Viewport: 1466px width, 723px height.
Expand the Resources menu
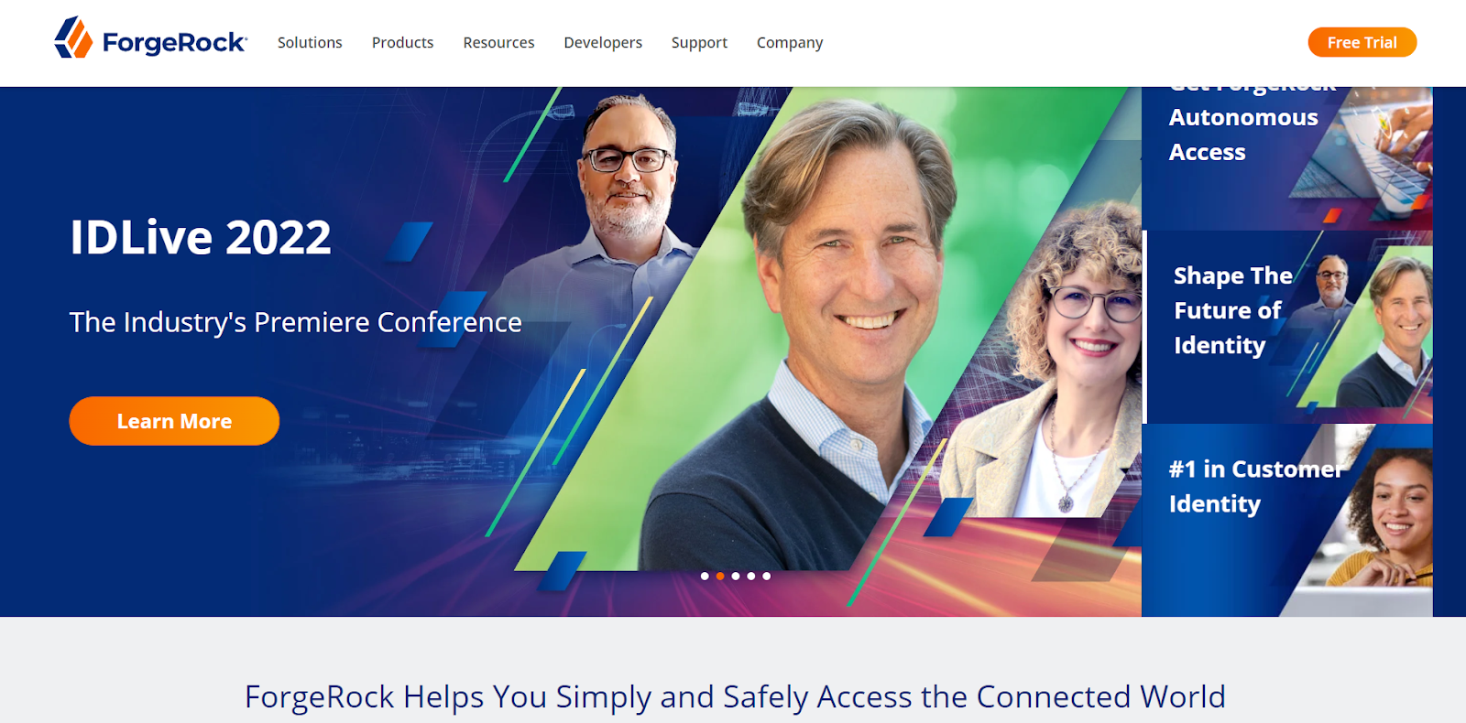(x=498, y=42)
